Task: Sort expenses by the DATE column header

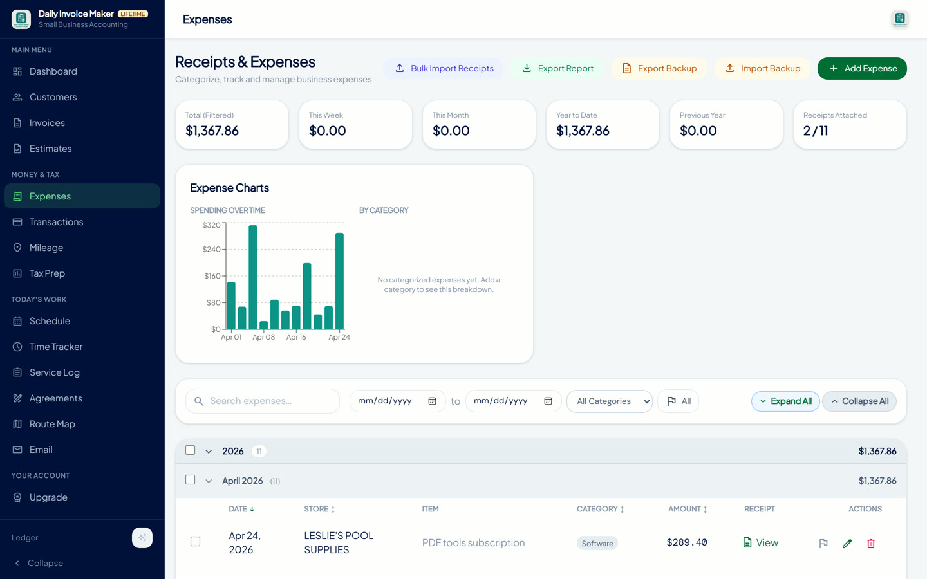Action: 241,509
